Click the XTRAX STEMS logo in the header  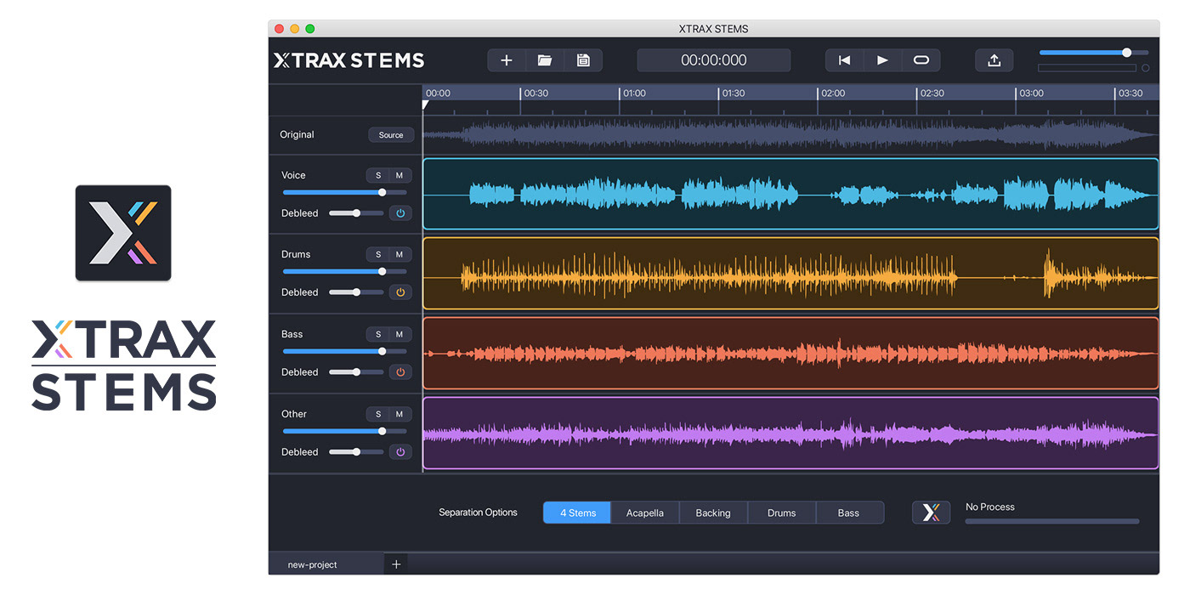point(348,60)
